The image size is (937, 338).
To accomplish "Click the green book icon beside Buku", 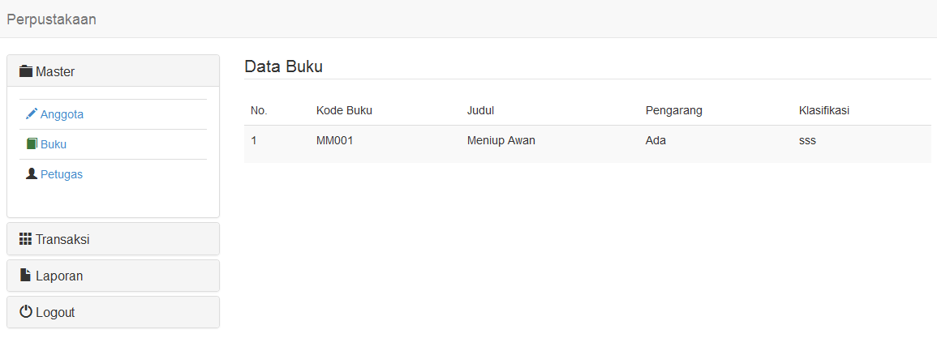I will (32, 144).
